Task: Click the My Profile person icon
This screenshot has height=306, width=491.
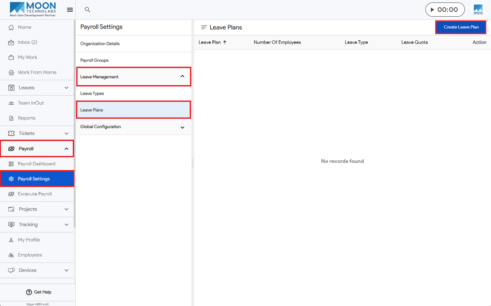Action: 11,240
